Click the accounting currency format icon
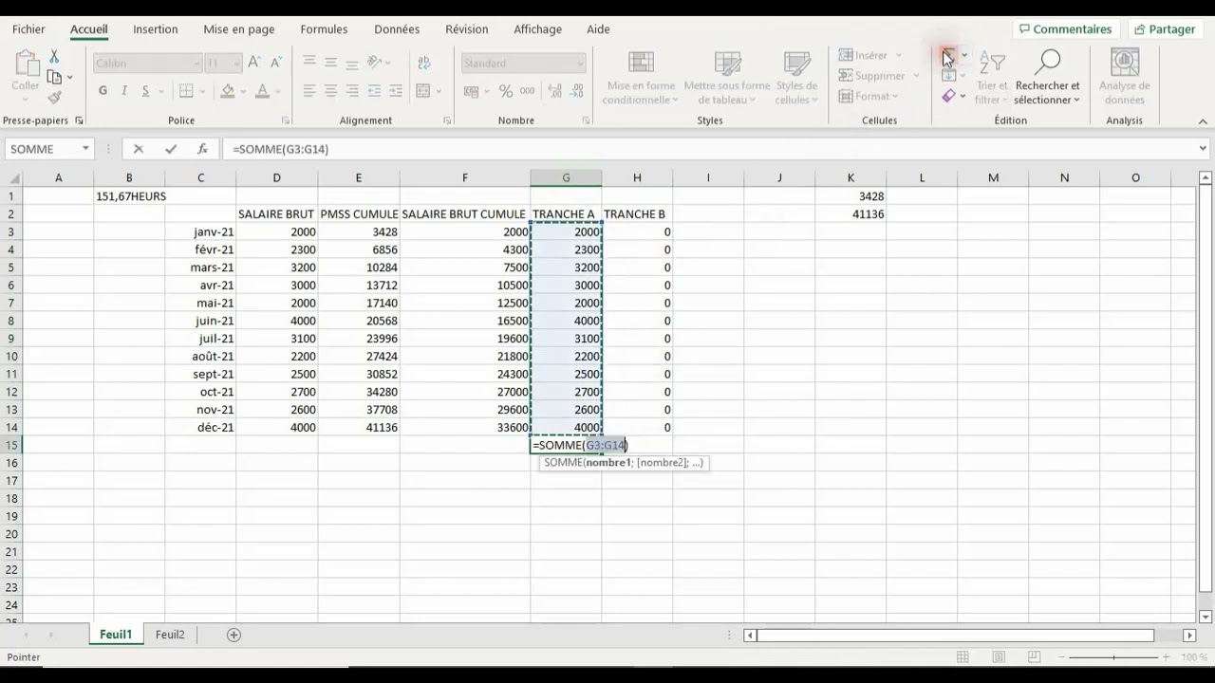Image resolution: width=1215 pixels, height=683 pixels. tap(471, 91)
